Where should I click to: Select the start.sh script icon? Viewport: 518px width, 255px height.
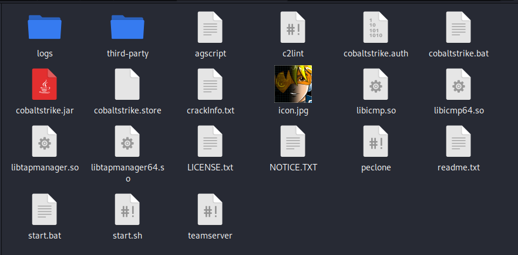(x=127, y=209)
